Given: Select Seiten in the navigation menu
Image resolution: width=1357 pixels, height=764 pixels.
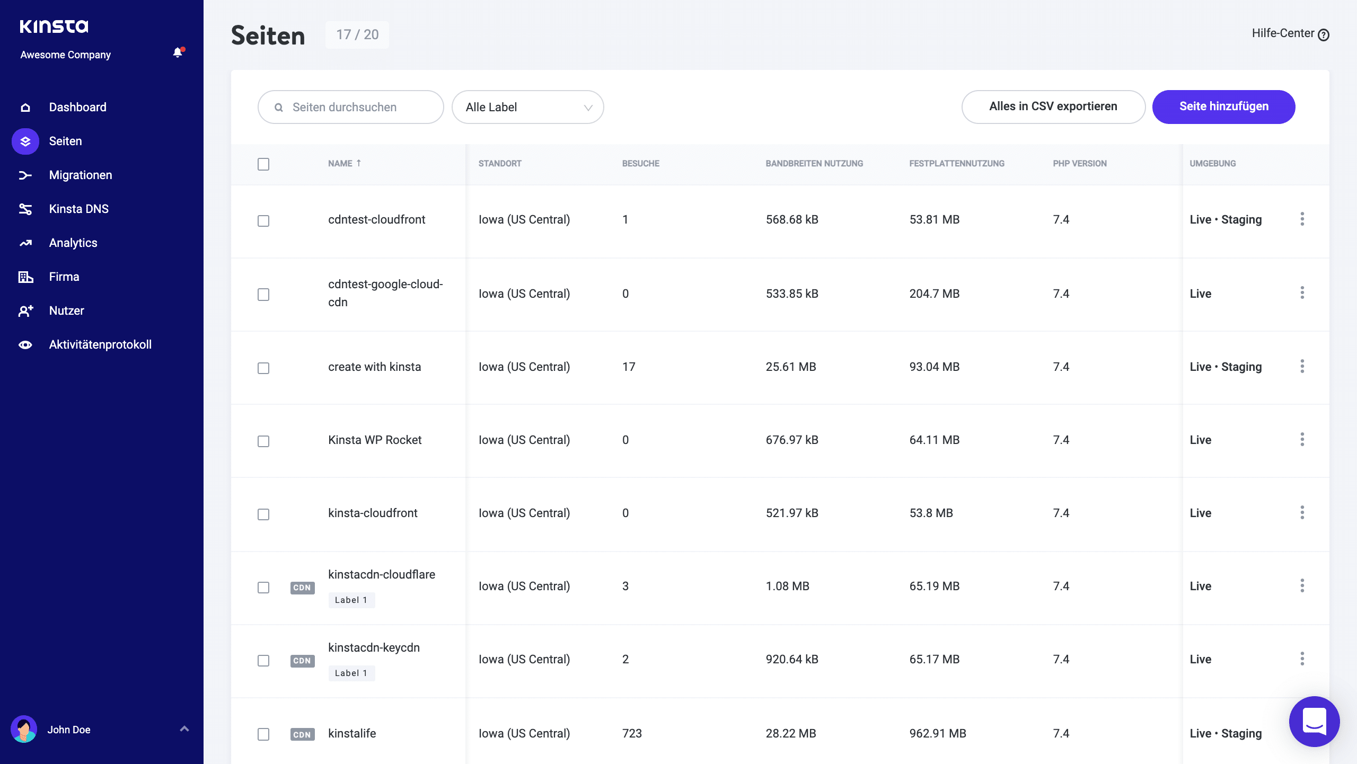Looking at the screenshot, I should click(x=65, y=141).
